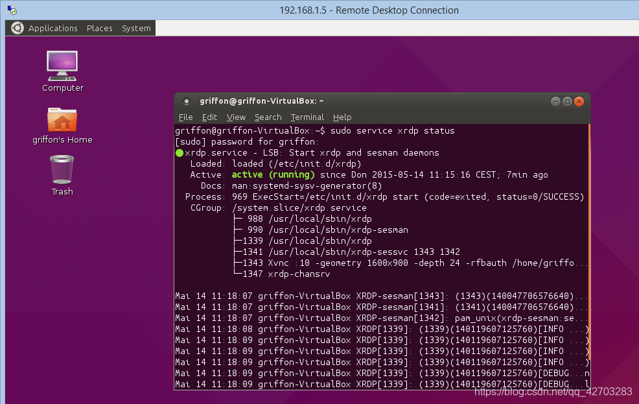
Task: Click the green status dot before xrdp.service
Action: (x=180, y=153)
